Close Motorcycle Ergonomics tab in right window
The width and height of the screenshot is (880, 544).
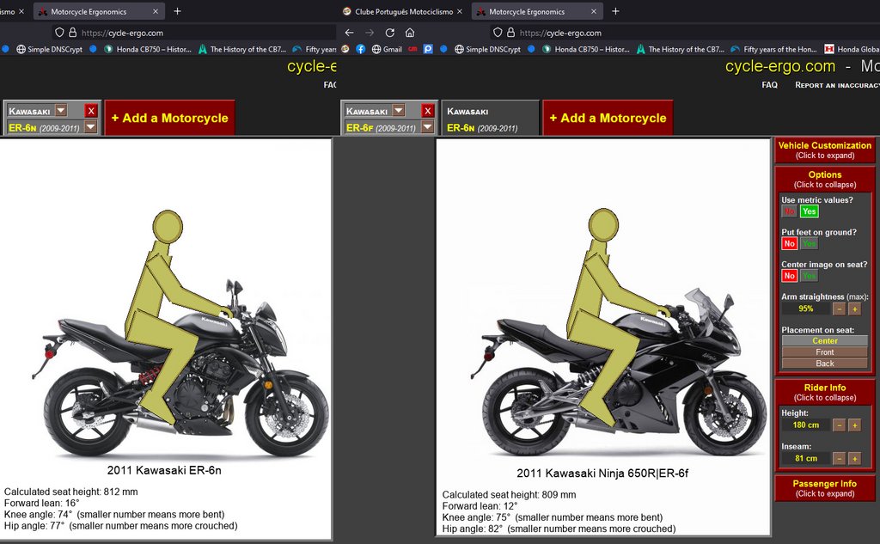point(594,11)
